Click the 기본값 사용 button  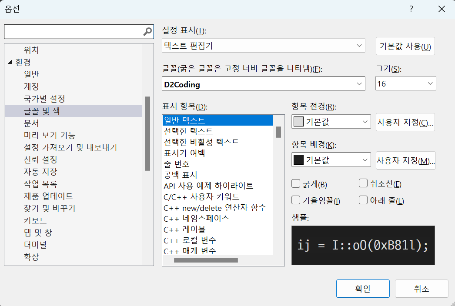[x=405, y=46]
